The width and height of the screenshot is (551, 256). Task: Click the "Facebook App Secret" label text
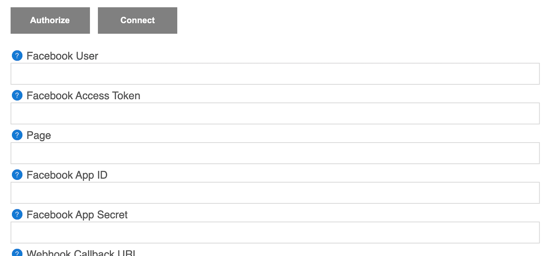pos(77,215)
